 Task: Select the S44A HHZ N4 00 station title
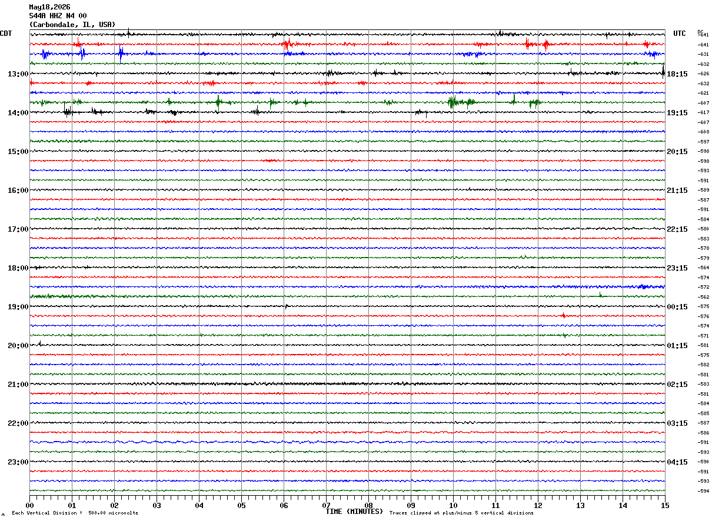58,16
